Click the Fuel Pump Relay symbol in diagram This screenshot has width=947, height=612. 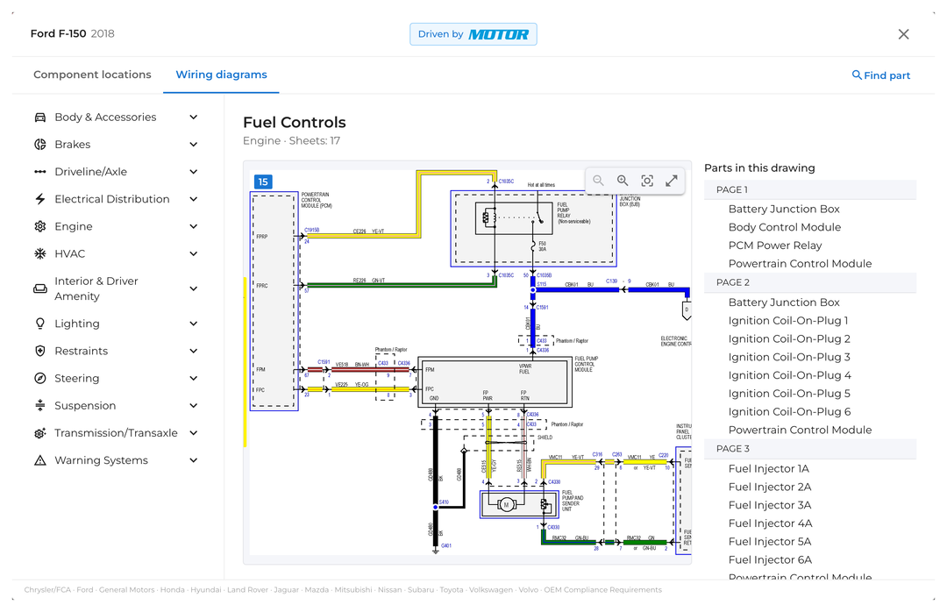tap(514, 218)
